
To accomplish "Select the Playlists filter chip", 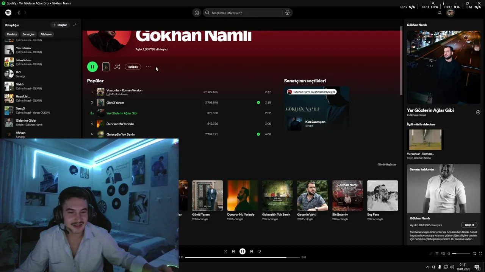I will click(12, 34).
